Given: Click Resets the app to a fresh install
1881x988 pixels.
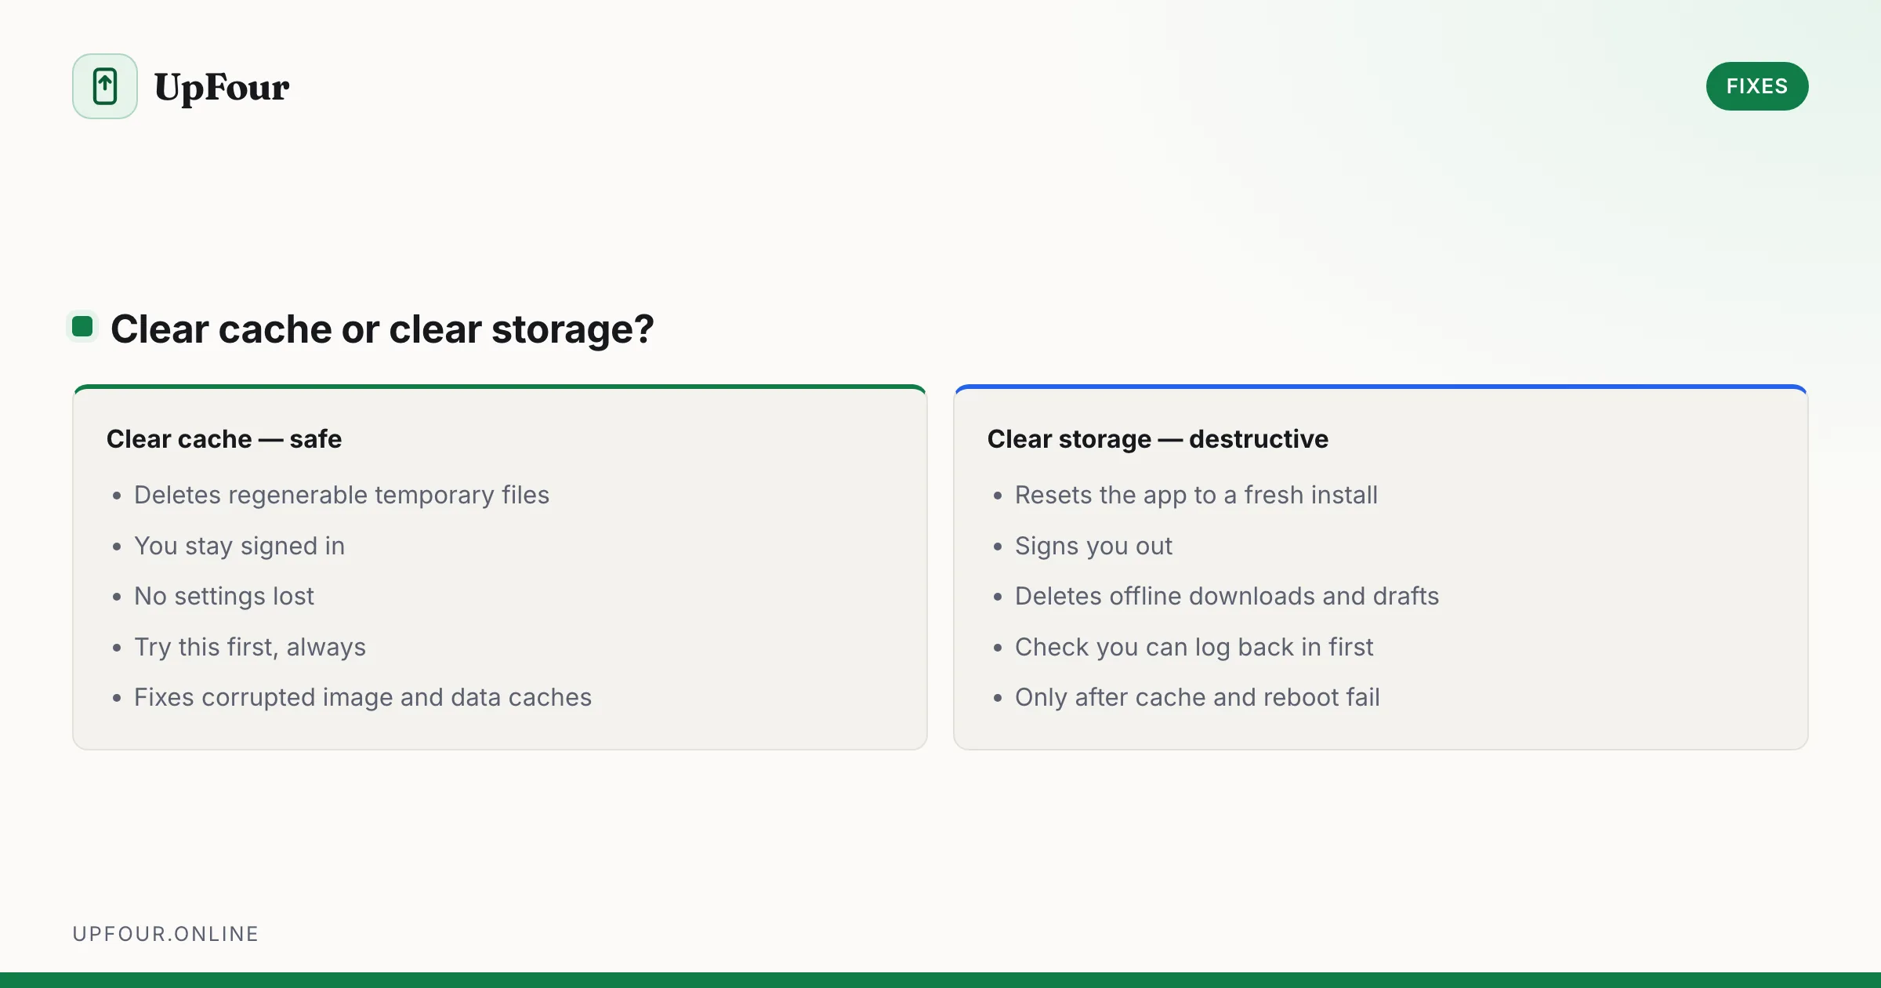Looking at the screenshot, I should coord(1196,495).
